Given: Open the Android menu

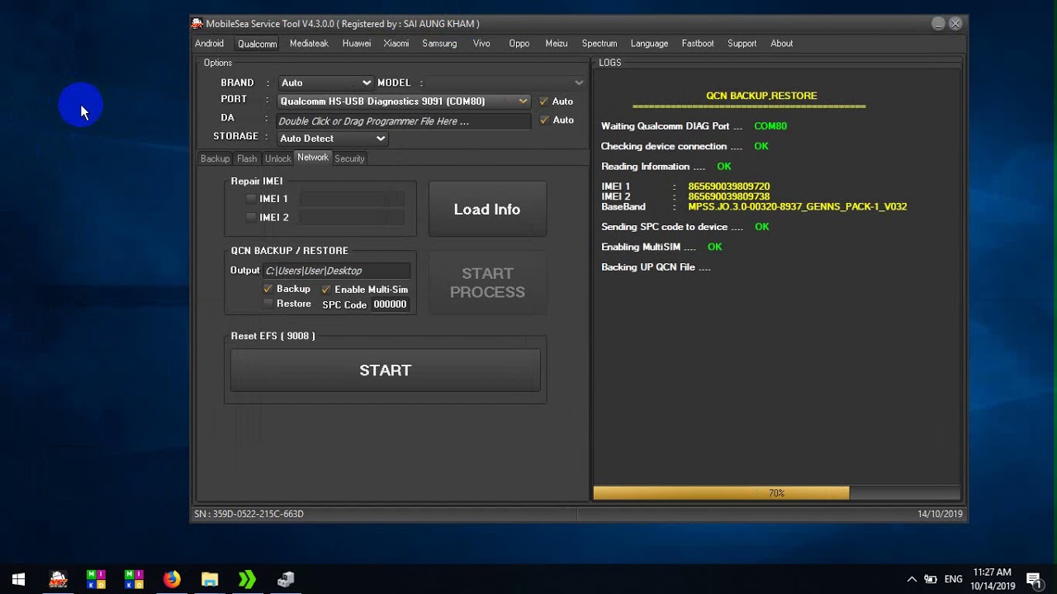Looking at the screenshot, I should pyautogui.click(x=209, y=44).
